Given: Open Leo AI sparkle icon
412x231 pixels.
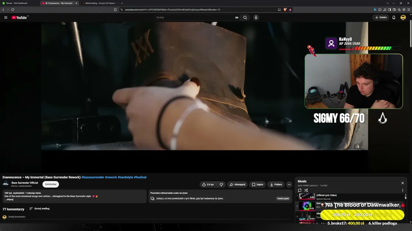Looking at the screenshot, I should pyautogui.click(x=399, y=10).
